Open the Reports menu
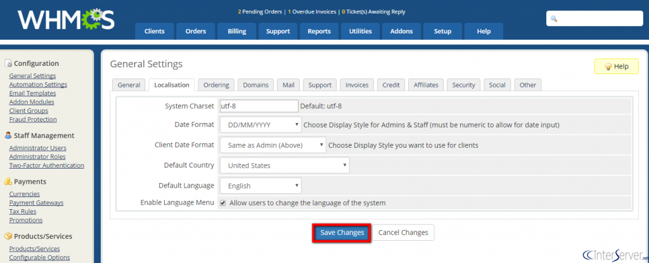Screen dimensions: 649x263 coord(319,31)
